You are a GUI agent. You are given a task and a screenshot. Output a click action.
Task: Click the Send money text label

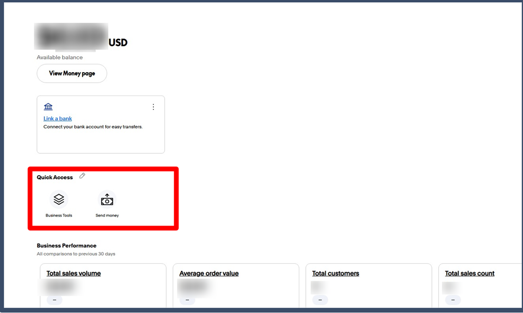point(107,215)
